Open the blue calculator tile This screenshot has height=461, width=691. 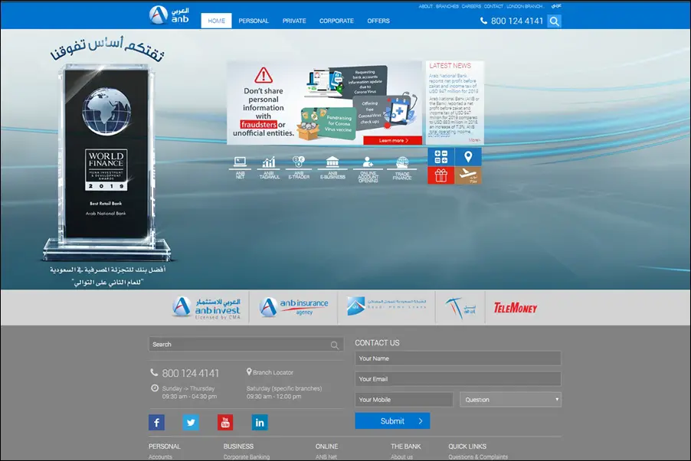(441, 157)
